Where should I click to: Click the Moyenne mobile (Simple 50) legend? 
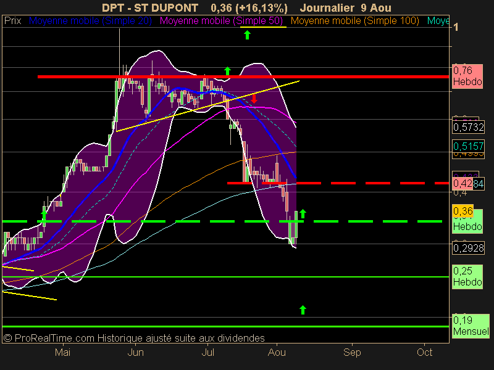tap(221, 21)
